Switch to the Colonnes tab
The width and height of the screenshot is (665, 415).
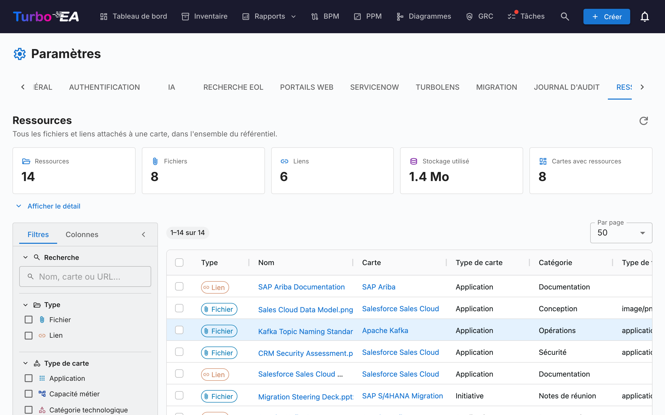click(82, 235)
